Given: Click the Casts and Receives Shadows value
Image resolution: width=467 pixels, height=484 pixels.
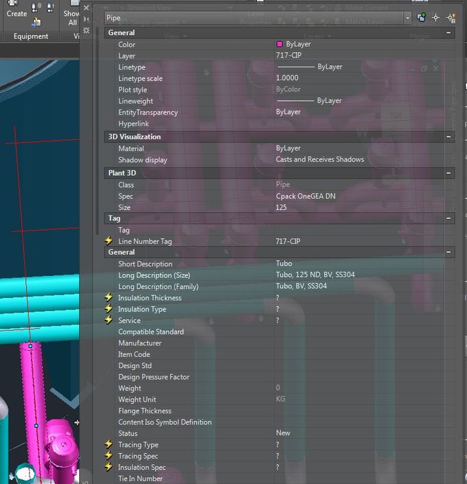Looking at the screenshot, I should [320, 159].
